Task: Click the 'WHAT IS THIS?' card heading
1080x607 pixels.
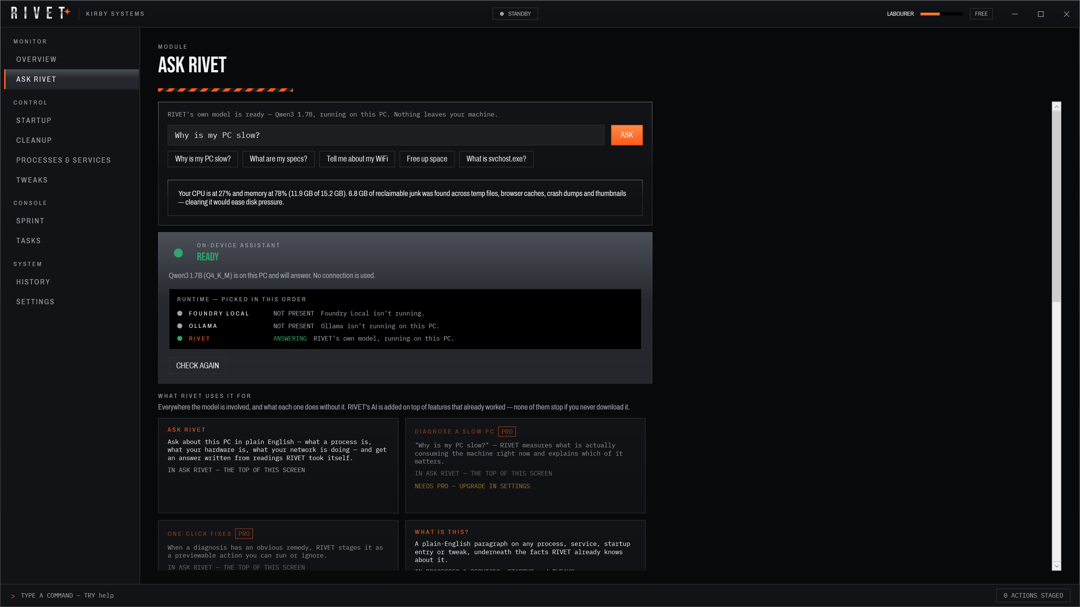Action: click(x=441, y=532)
